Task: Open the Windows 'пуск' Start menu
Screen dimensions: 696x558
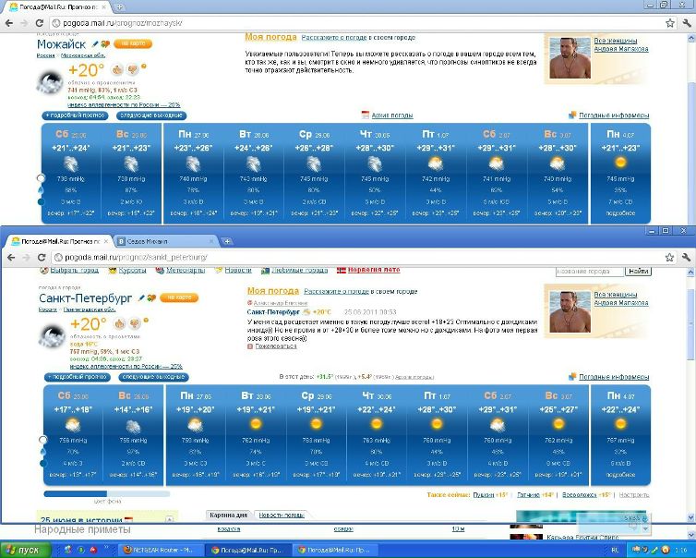Action: (23, 550)
